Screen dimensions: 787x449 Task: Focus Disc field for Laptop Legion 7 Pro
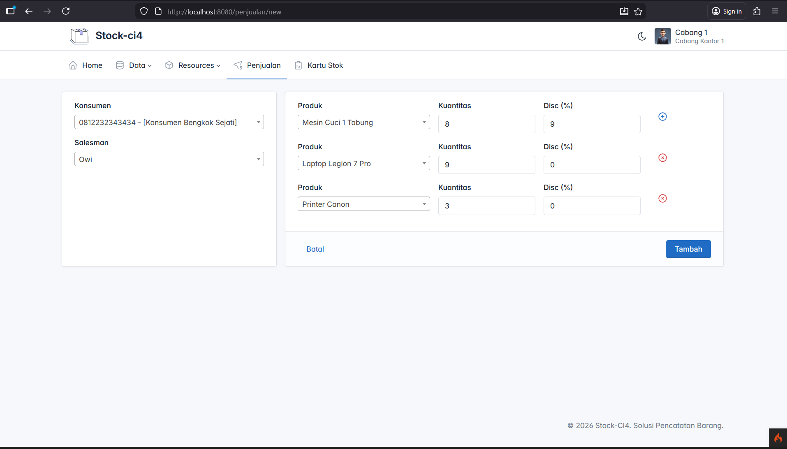[592, 164]
